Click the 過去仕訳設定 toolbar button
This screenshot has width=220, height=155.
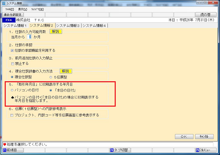[x=13, y=15]
